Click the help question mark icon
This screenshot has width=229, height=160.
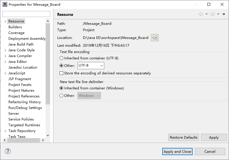coord(8,151)
